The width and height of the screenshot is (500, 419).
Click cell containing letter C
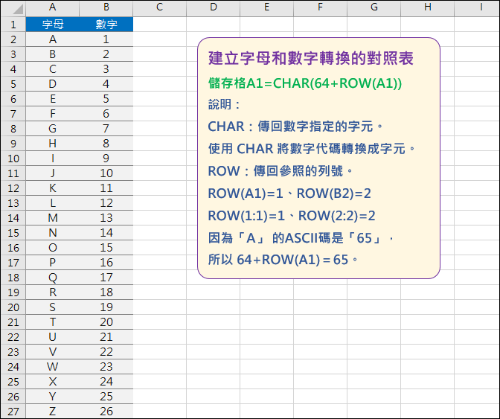pos(53,69)
